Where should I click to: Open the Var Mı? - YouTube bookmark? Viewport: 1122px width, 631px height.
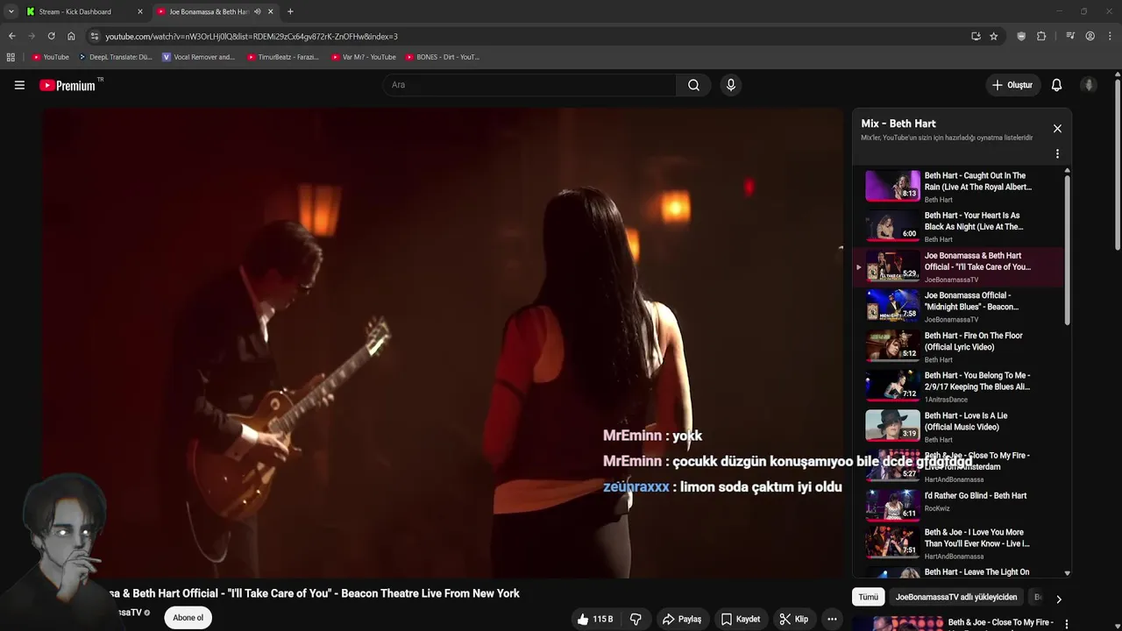point(364,57)
